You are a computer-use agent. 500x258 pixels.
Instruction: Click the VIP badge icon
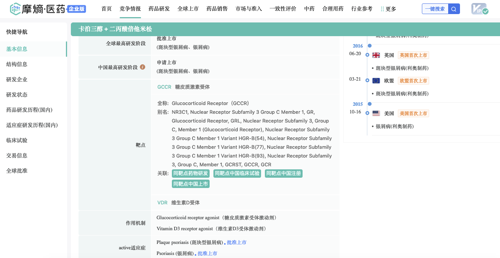click(479, 9)
